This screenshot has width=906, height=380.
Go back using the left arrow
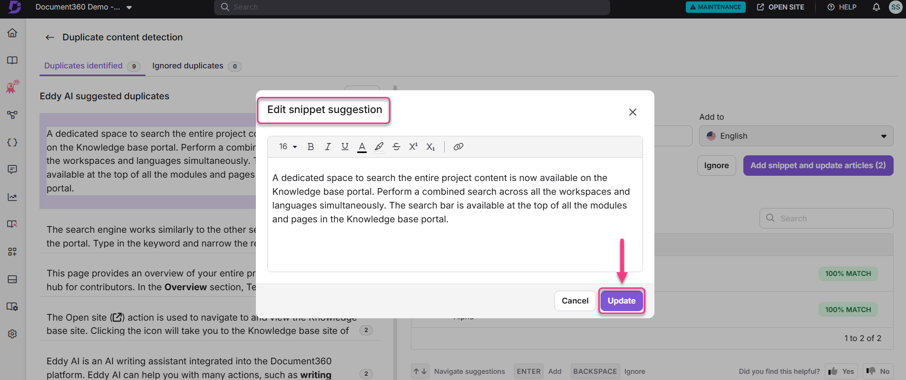point(49,38)
